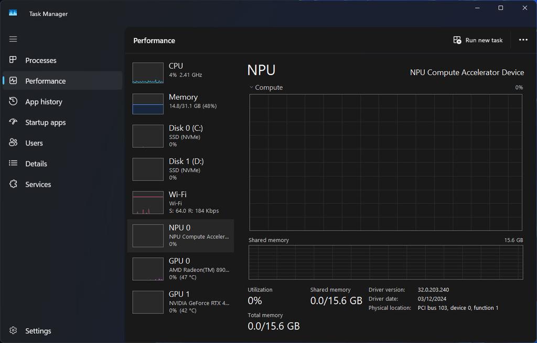This screenshot has height=343, width=537.
Task: Select the Users icon in sidebar
Action: pyautogui.click(x=13, y=143)
